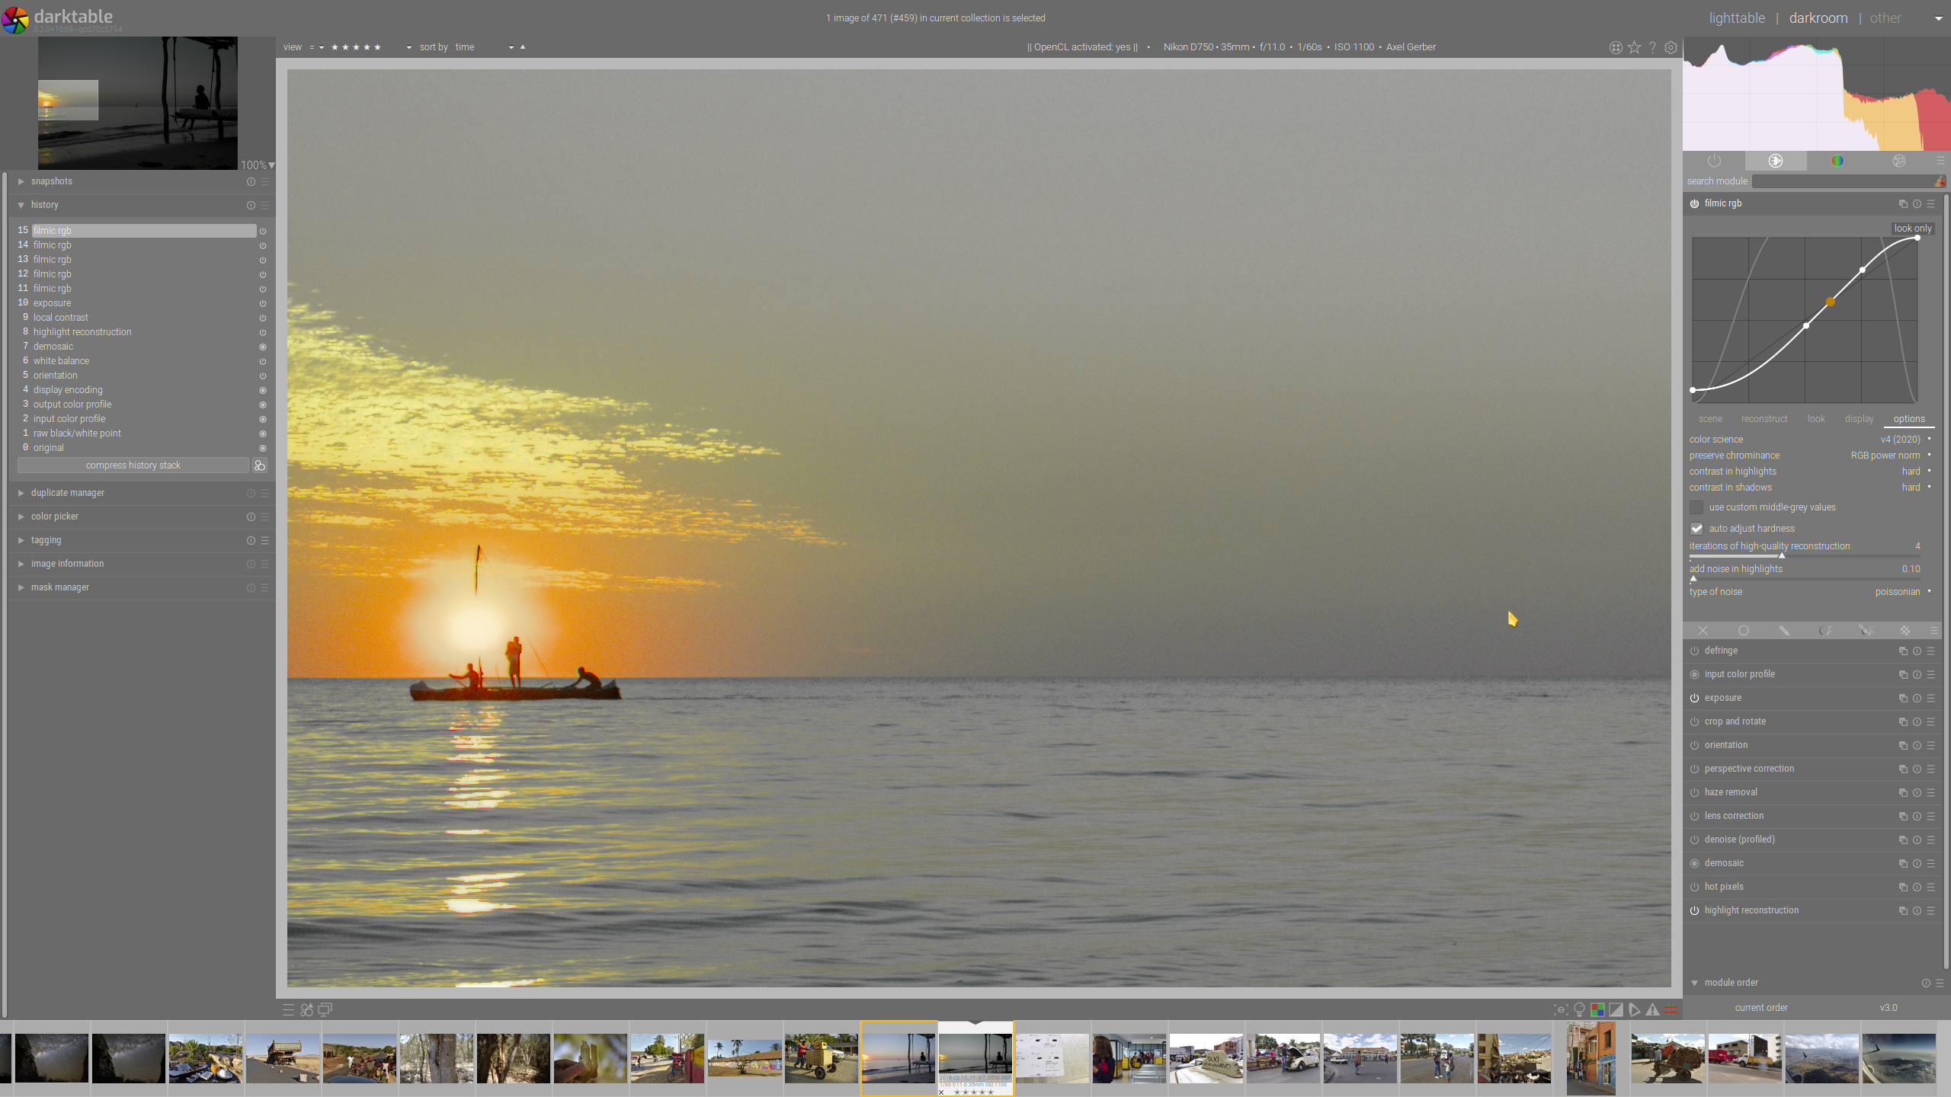Uncheck auto adjust hardness
The height and width of the screenshot is (1097, 1951).
tap(1696, 529)
